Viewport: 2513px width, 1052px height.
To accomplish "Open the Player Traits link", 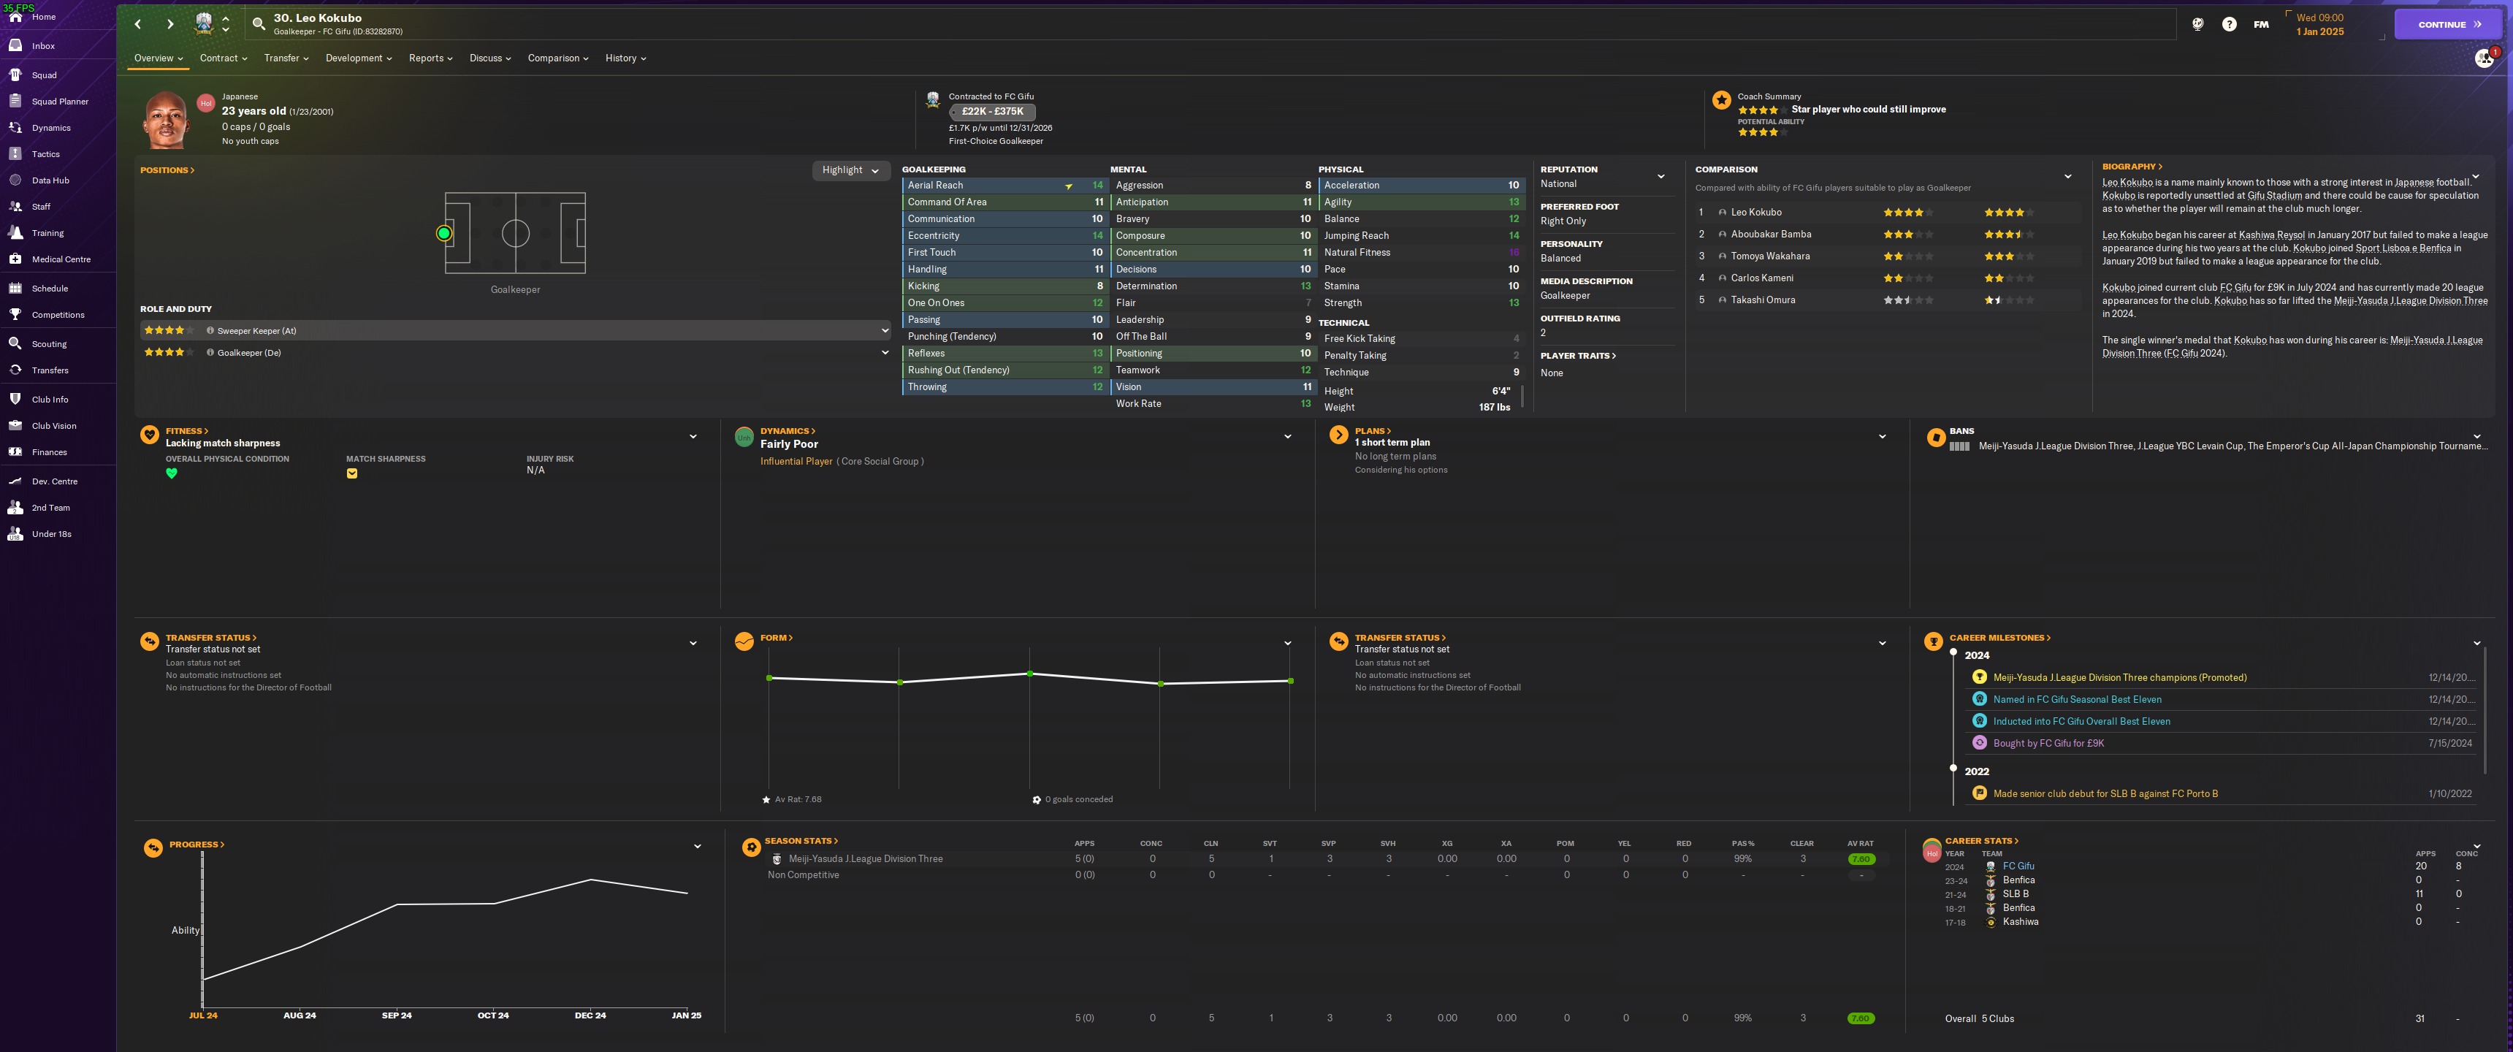I will point(1577,357).
